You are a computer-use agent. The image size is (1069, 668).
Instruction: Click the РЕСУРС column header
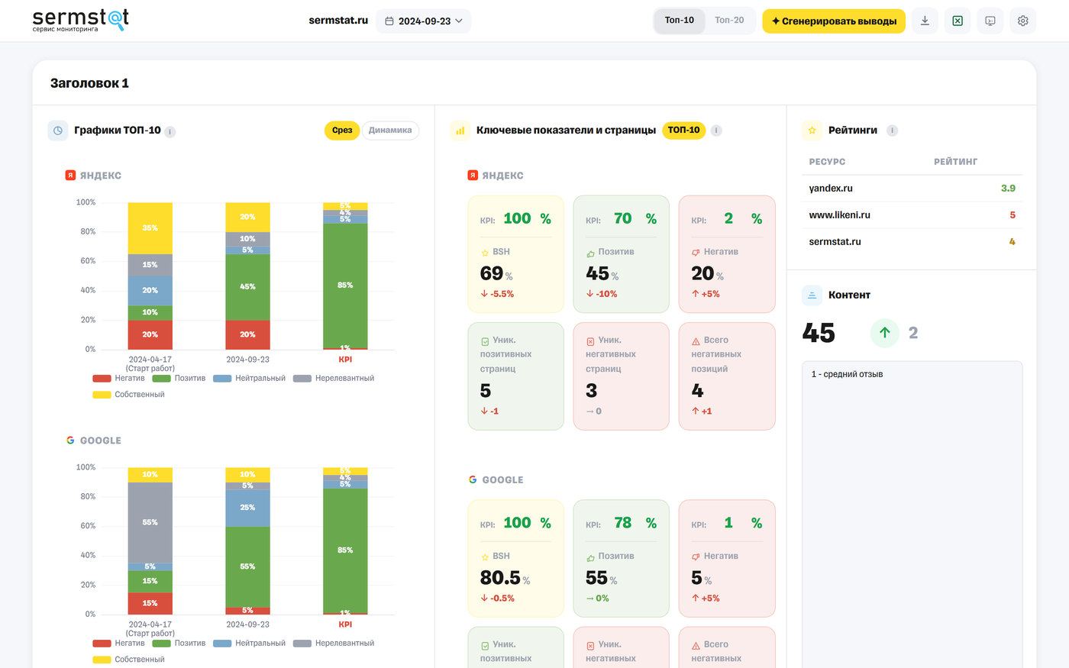coord(827,162)
